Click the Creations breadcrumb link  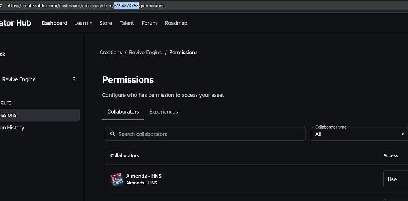[111, 52]
